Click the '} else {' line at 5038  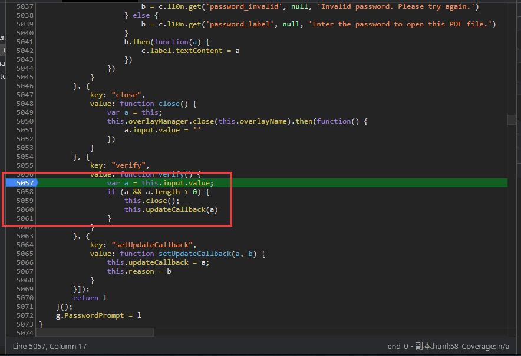pyautogui.click(x=141, y=15)
